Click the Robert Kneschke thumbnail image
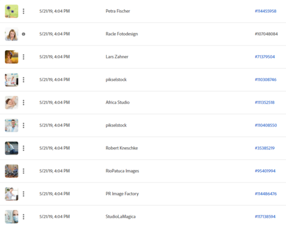Screen dimensions: 286x227 (x=11, y=148)
